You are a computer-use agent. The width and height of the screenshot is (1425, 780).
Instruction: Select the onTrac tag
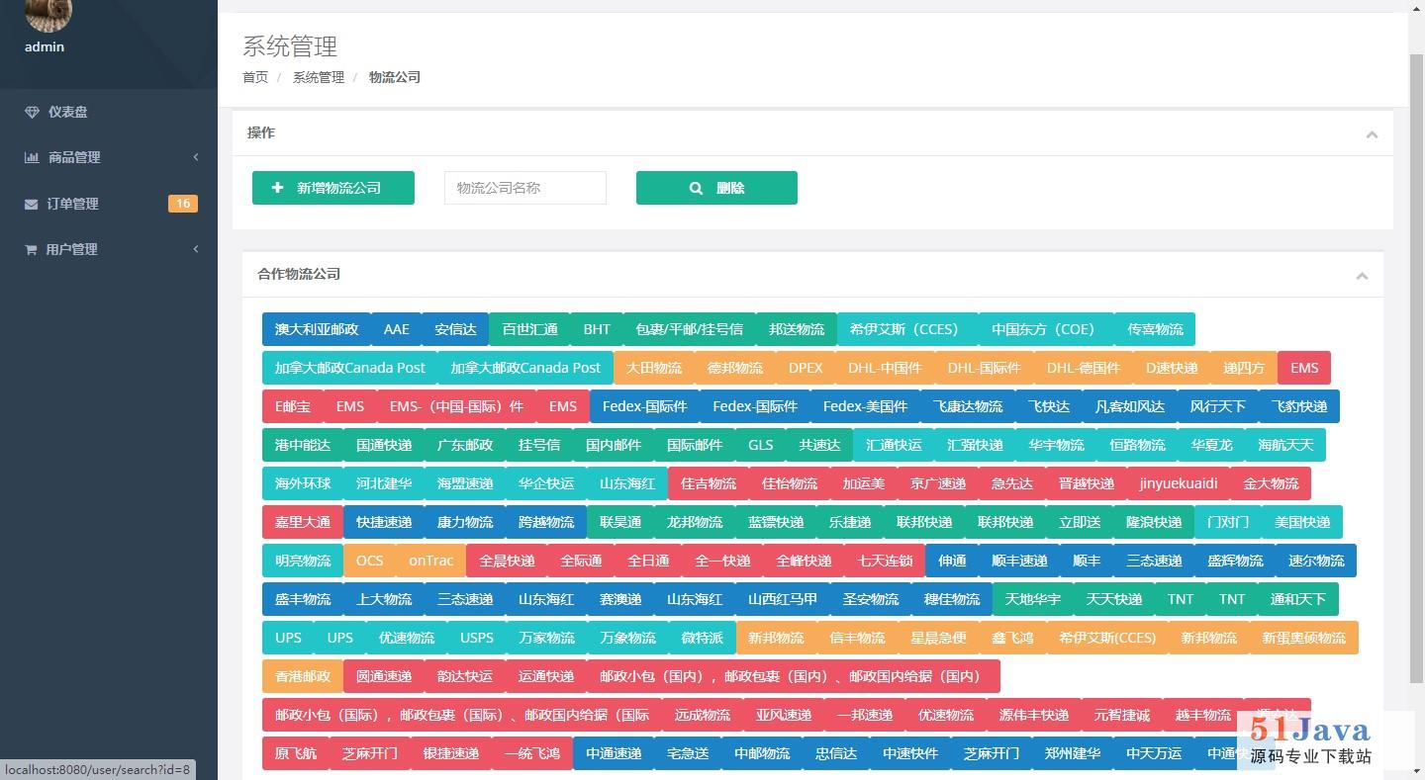pos(431,561)
